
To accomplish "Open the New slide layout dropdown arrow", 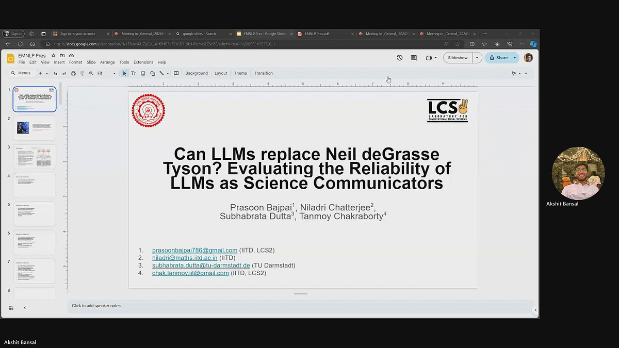I will click(47, 73).
